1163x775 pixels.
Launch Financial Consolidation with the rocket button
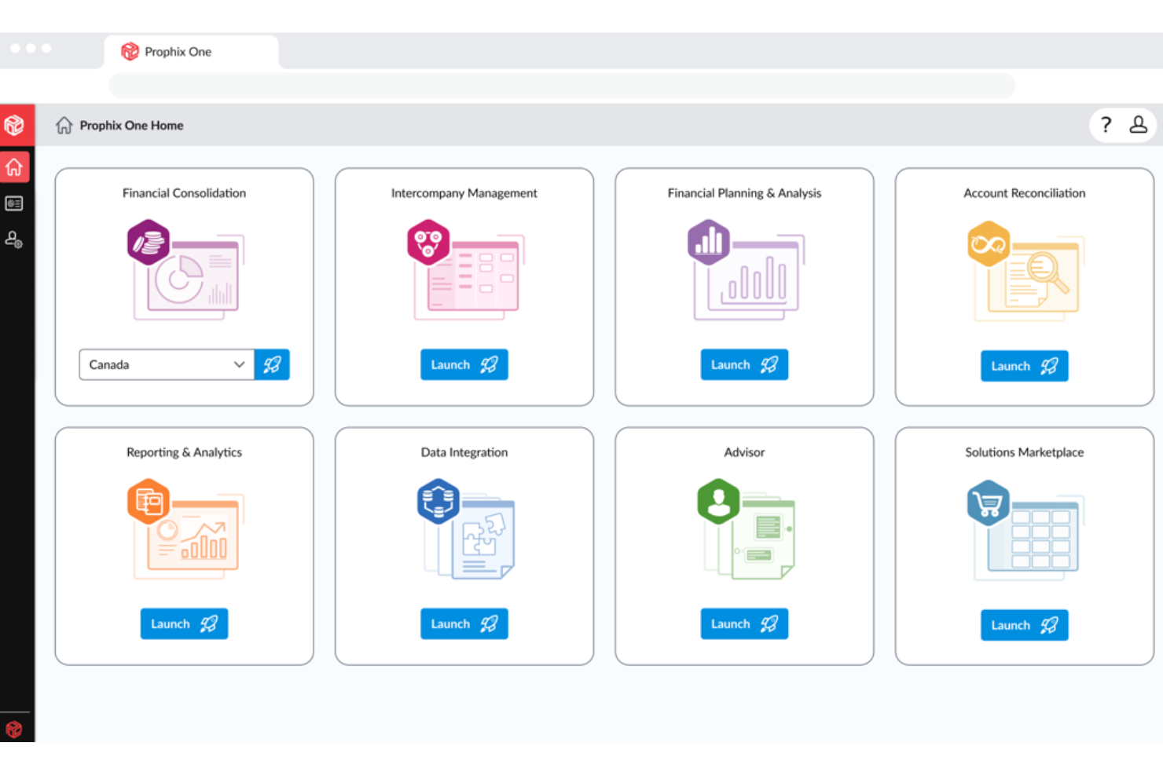272,364
